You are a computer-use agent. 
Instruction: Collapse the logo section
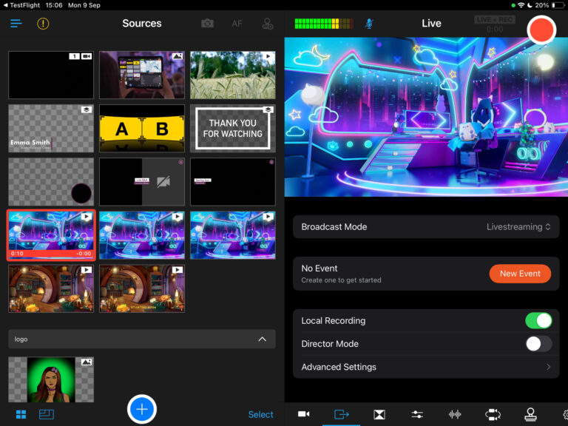click(x=263, y=339)
